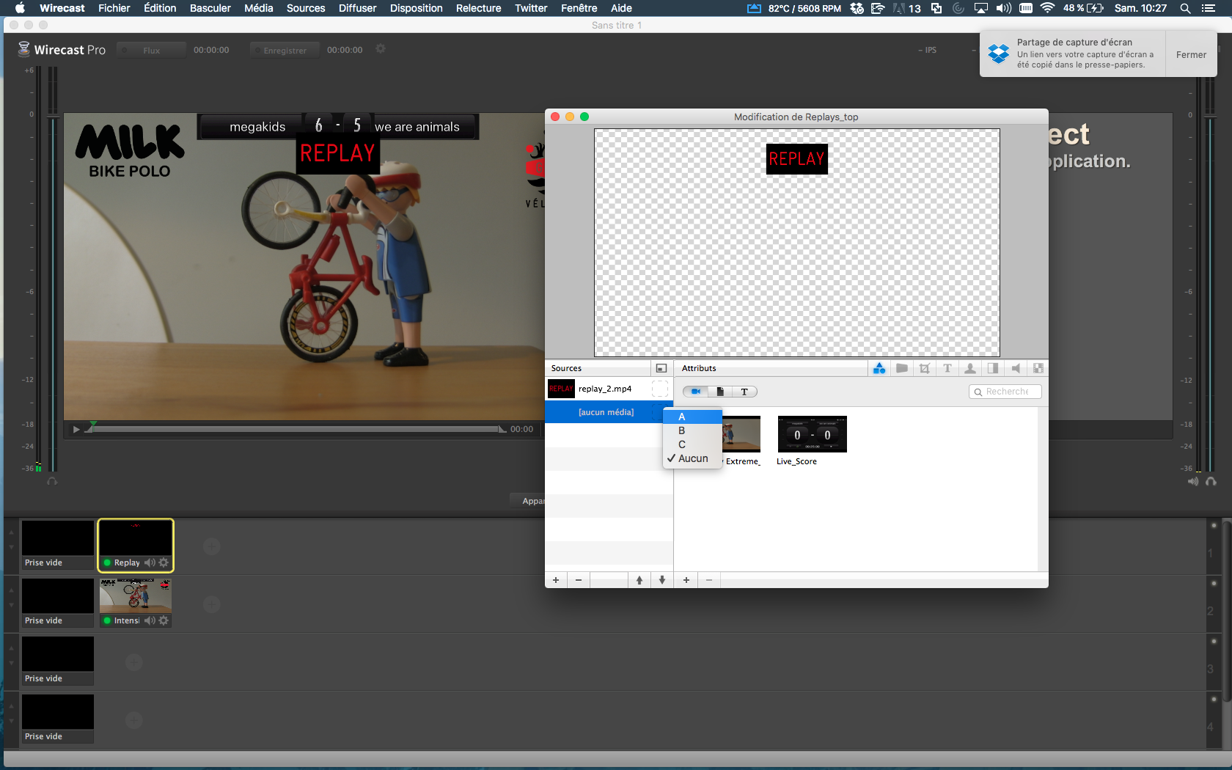Open the Text attributes tab icon
Screen dimensions: 1232x770
pos(947,368)
